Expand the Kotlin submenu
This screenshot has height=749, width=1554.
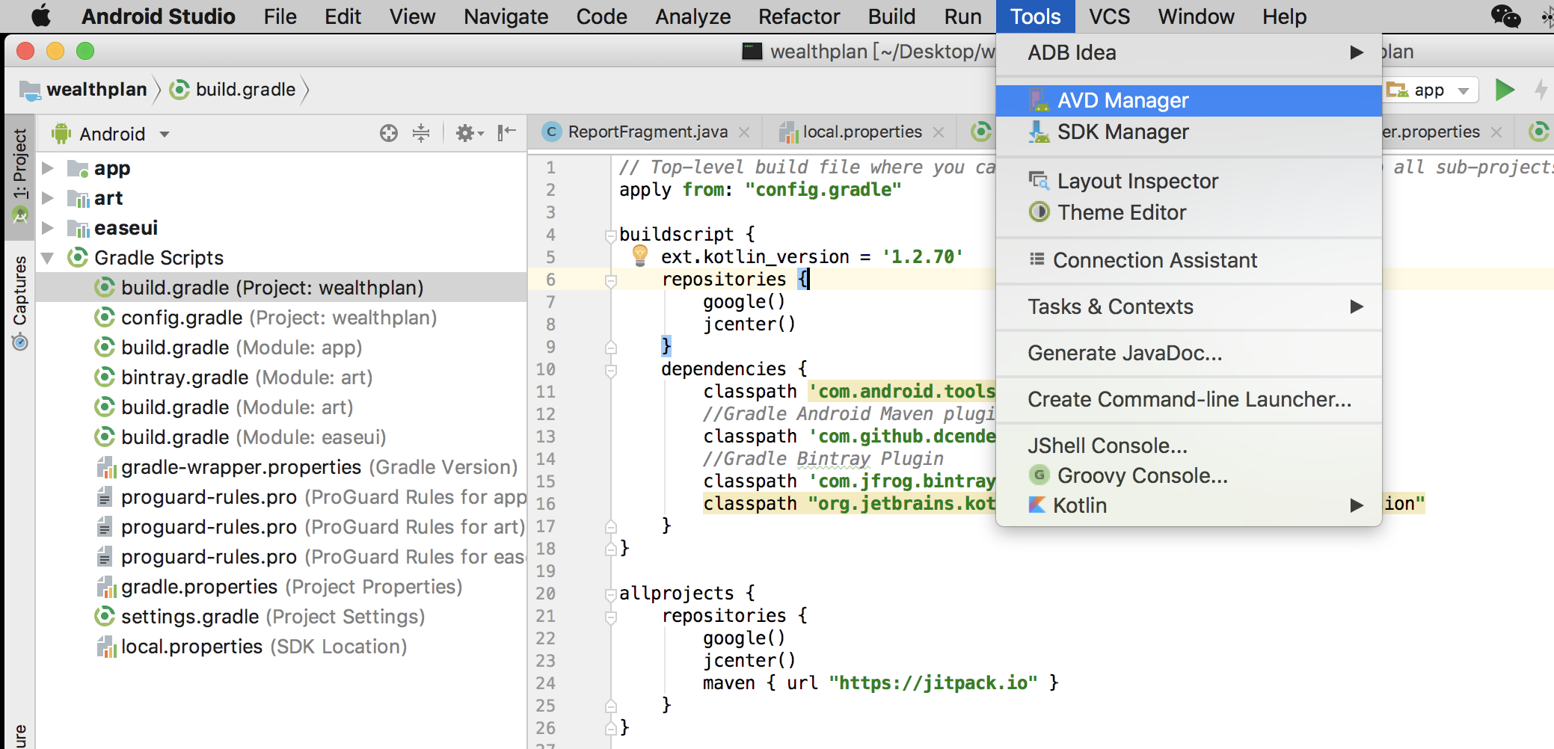(x=1188, y=505)
